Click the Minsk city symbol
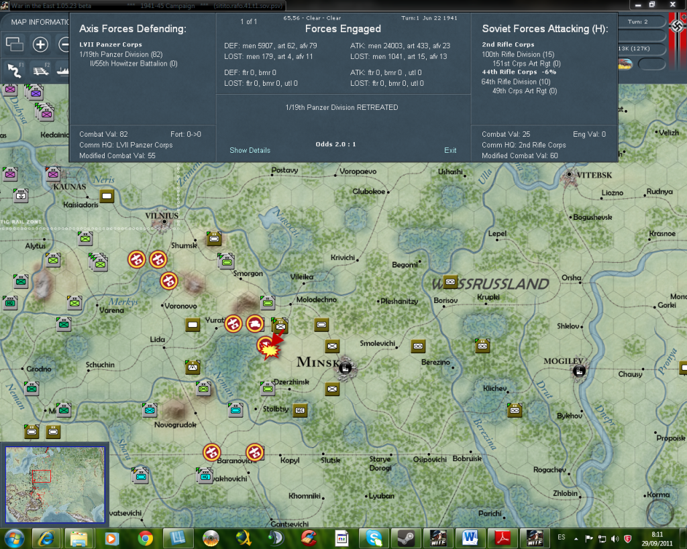 click(346, 368)
